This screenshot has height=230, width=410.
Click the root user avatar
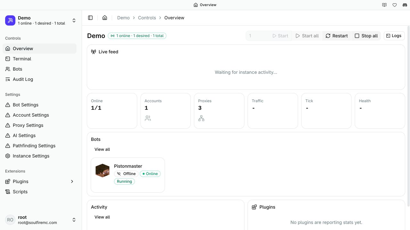(x=10, y=220)
